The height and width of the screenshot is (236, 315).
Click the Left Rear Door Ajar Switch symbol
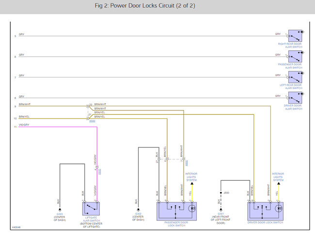[295, 77]
